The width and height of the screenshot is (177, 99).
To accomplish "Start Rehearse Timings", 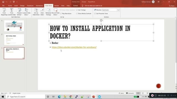I will [48, 12].
